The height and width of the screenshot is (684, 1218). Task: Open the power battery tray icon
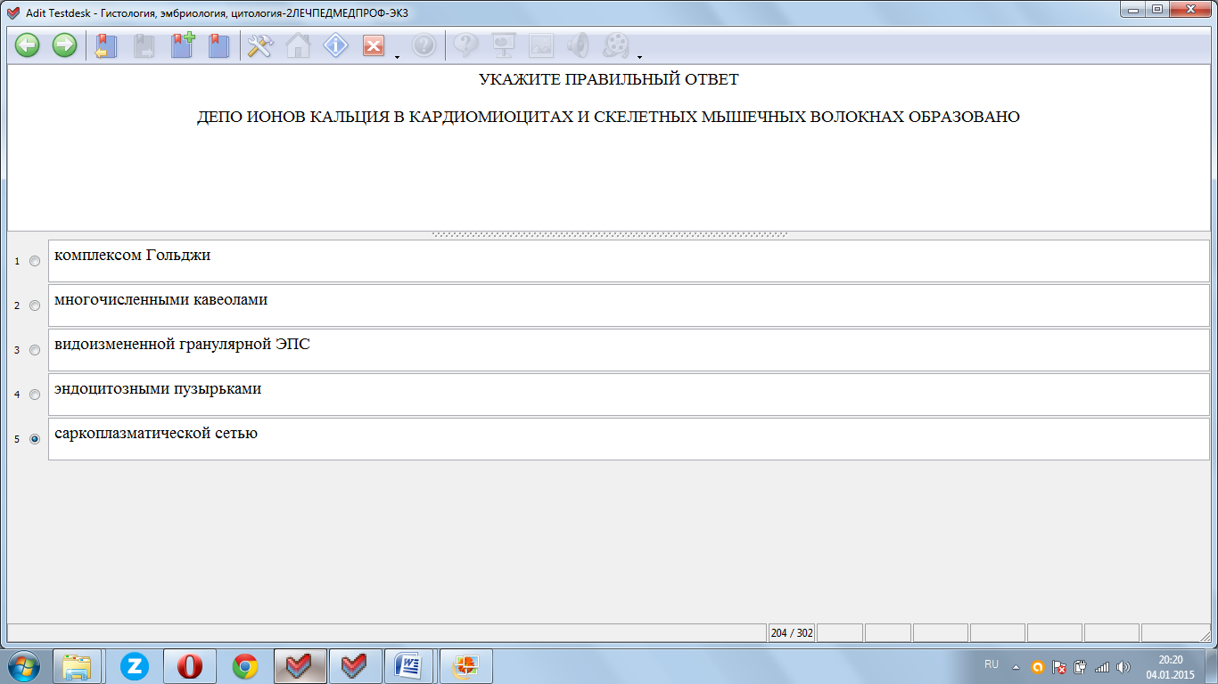[x=1081, y=666]
